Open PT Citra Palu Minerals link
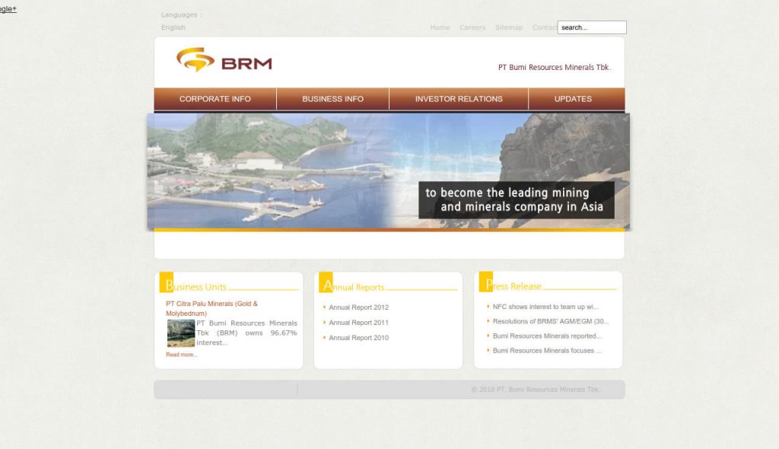 211,308
